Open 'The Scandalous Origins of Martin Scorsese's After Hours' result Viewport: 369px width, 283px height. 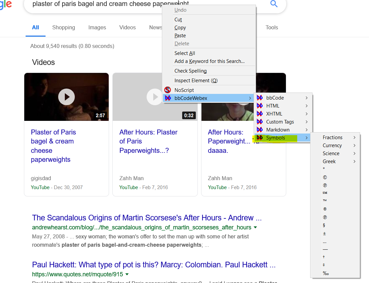(x=147, y=218)
